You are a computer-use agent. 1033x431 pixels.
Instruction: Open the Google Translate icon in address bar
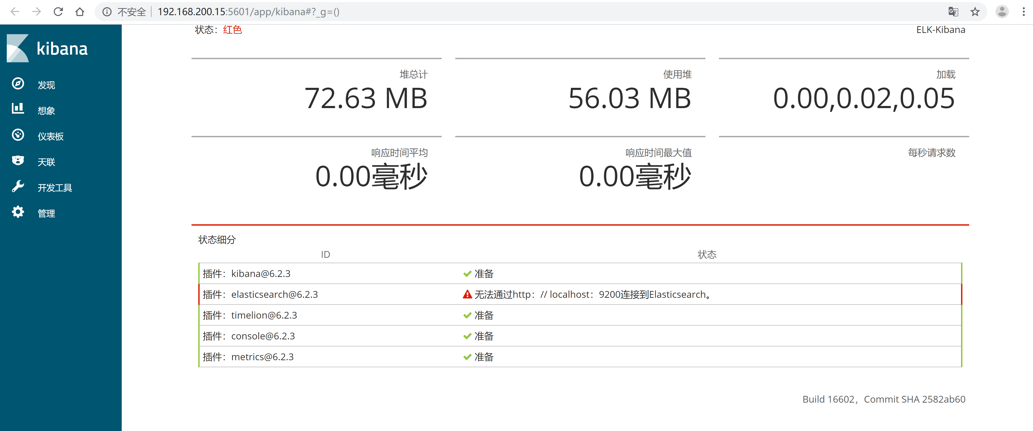click(953, 12)
